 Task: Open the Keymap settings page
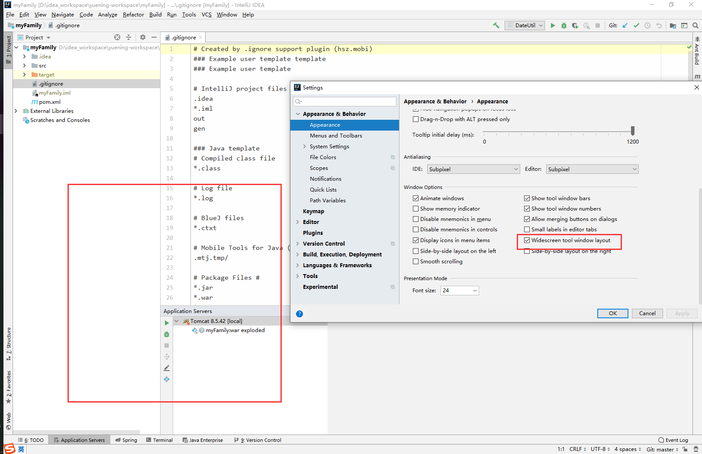click(x=313, y=211)
